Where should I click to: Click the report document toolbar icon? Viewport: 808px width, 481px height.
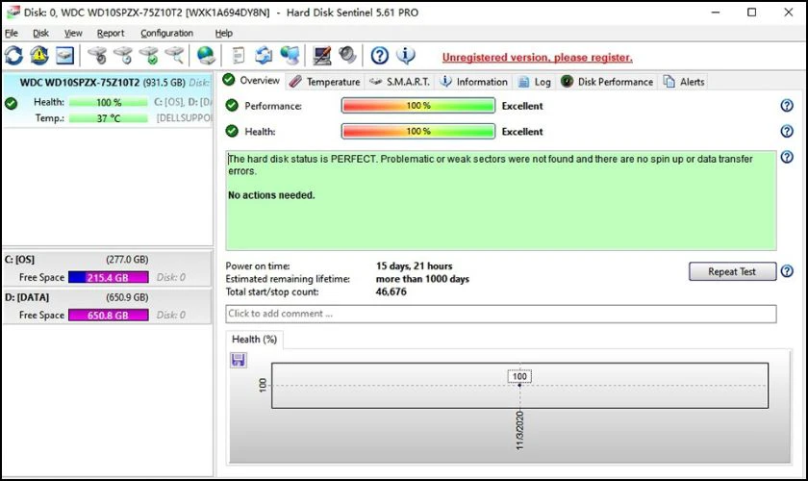pos(239,55)
